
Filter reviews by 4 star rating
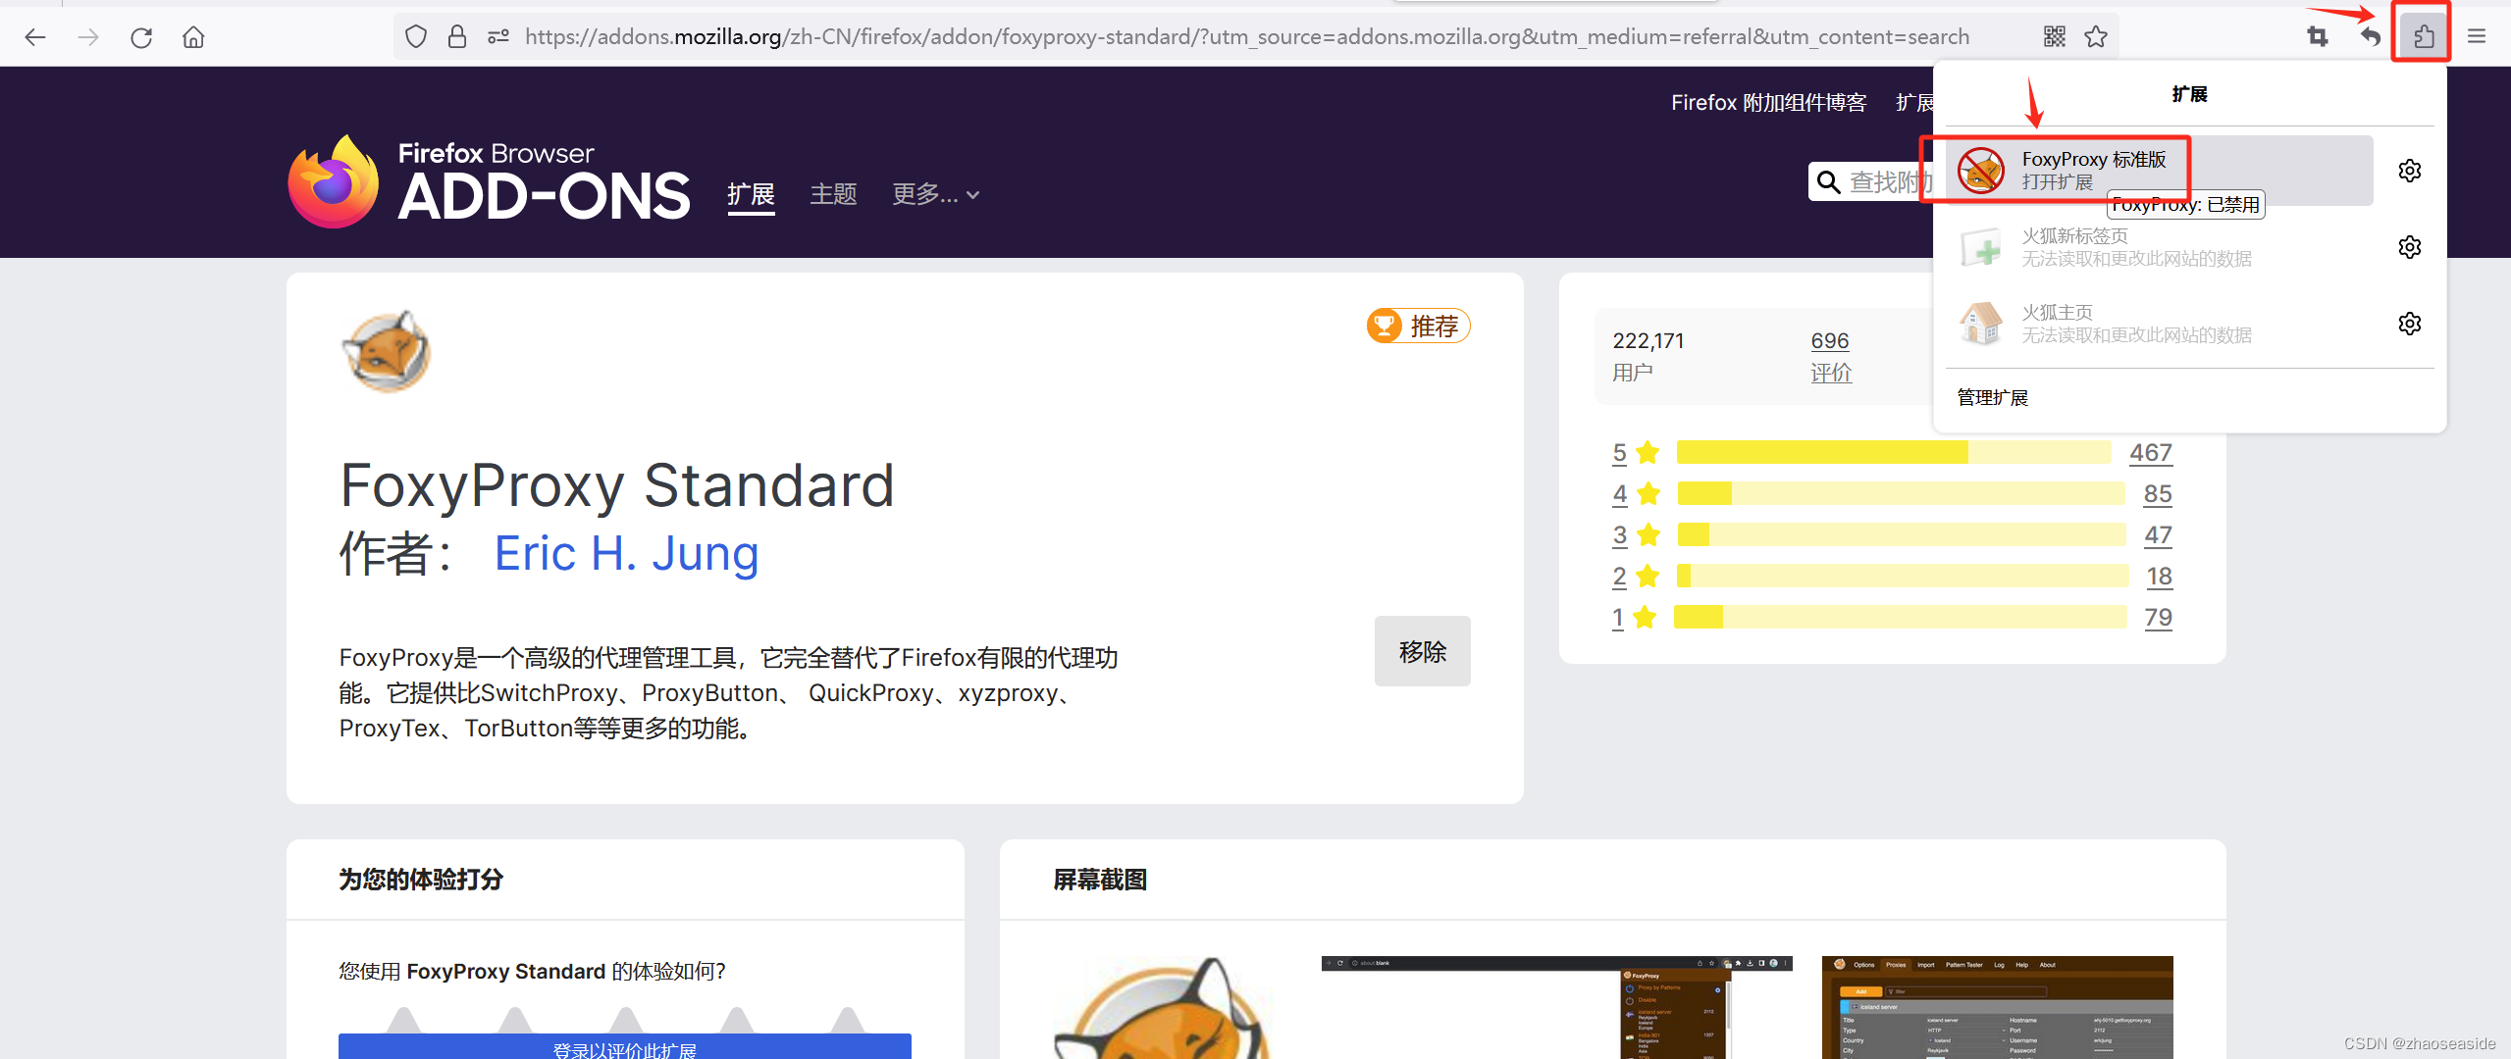pyautogui.click(x=1635, y=493)
